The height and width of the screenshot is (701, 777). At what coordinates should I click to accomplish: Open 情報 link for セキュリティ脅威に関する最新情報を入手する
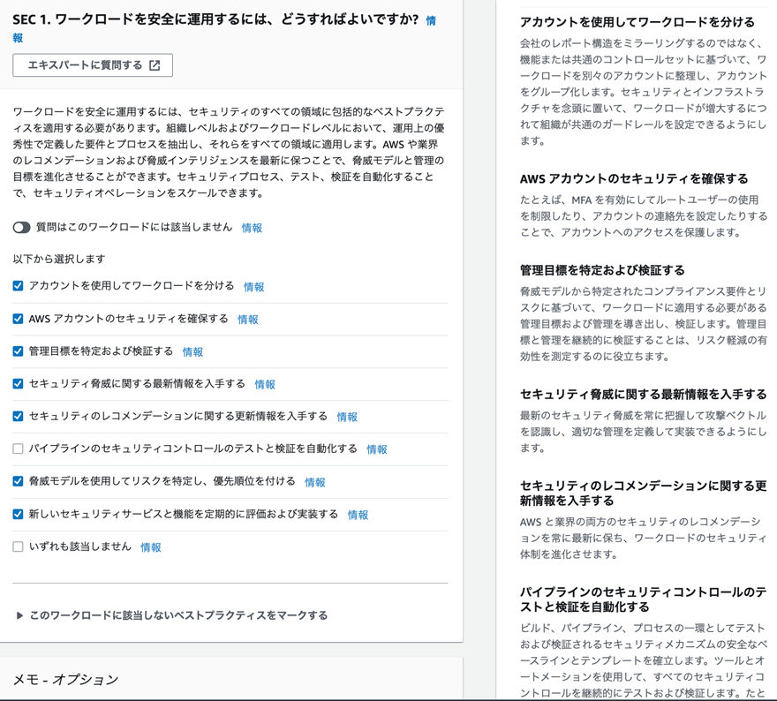(x=265, y=384)
